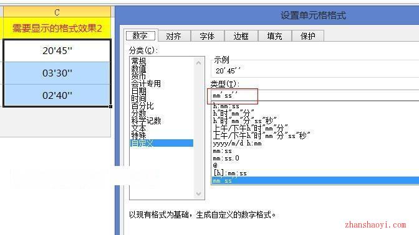The height and width of the screenshot is (235, 419).
Task: Select the 边框 tab
Action: (x=241, y=36)
